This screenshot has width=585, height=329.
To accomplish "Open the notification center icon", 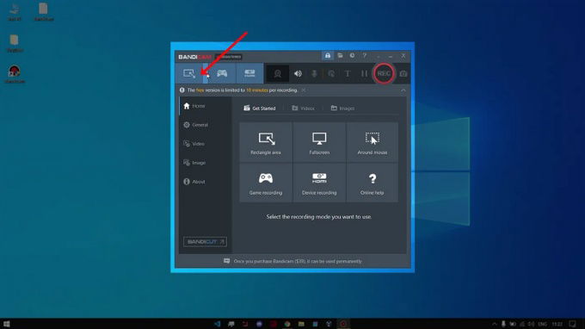I will (x=573, y=324).
